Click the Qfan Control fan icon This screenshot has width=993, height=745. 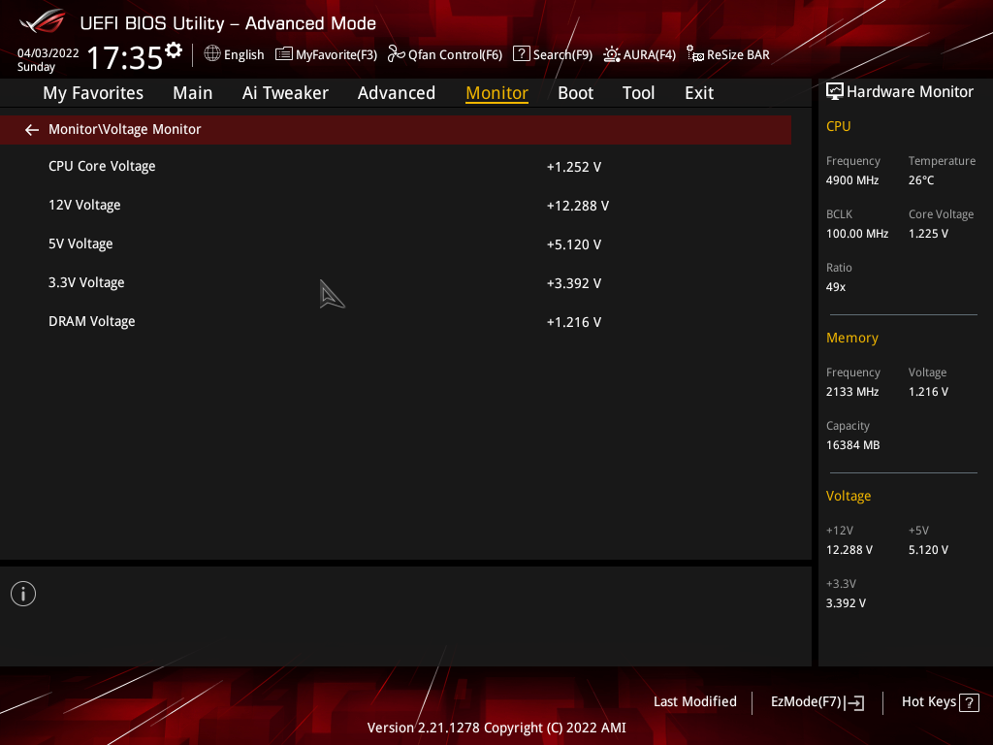396,54
